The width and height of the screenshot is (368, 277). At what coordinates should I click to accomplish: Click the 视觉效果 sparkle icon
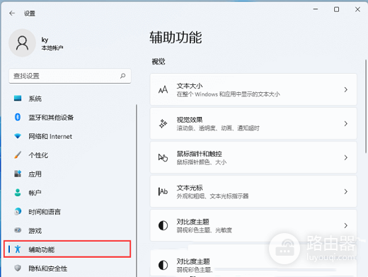163,123
